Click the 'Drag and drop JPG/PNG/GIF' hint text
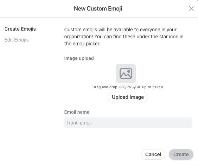Screen dimensions: 198x166 pos(128,87)
